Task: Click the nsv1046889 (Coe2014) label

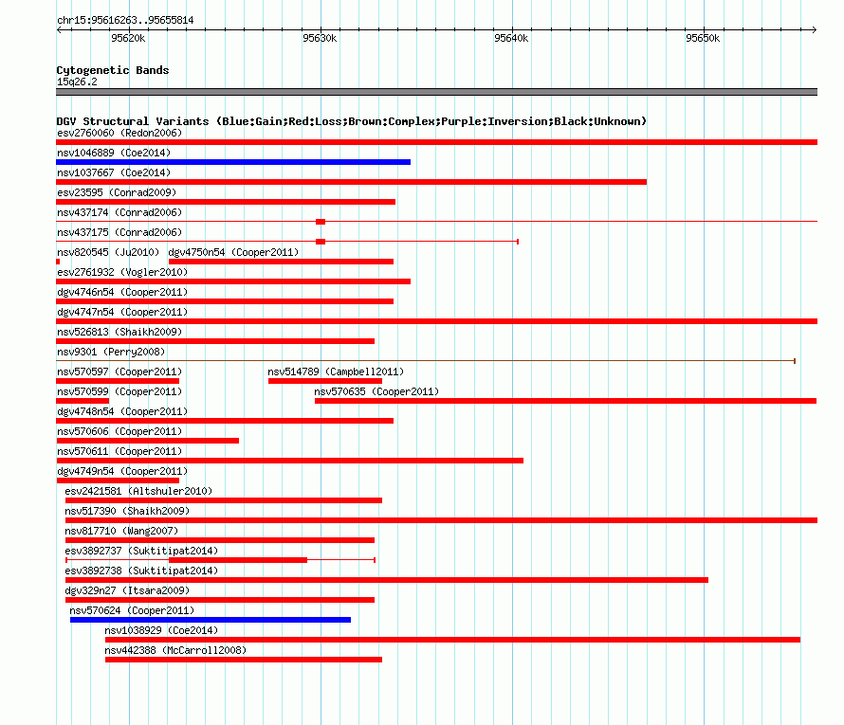Action: pyautogui.click(x=114, y=153)
